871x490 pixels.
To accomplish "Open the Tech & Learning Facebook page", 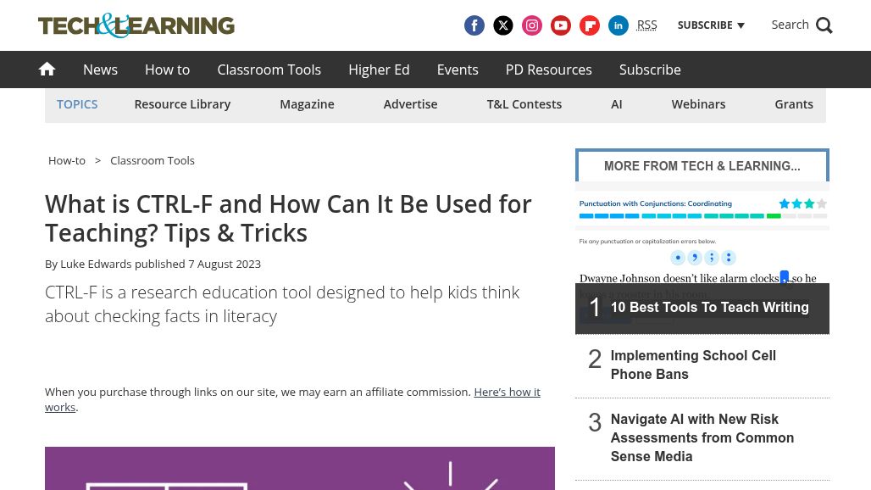I will tap(474, 25).
